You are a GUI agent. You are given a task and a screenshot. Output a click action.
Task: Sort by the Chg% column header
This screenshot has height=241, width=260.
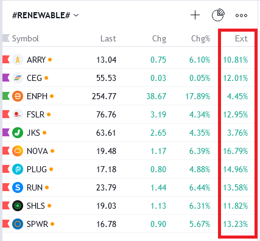[x=200, y=38]
